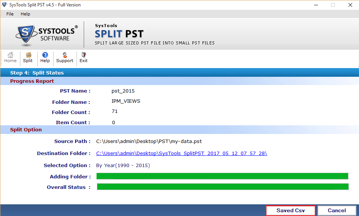
Task: Click the Progress Report section heading
Action: tap(32, 81)
